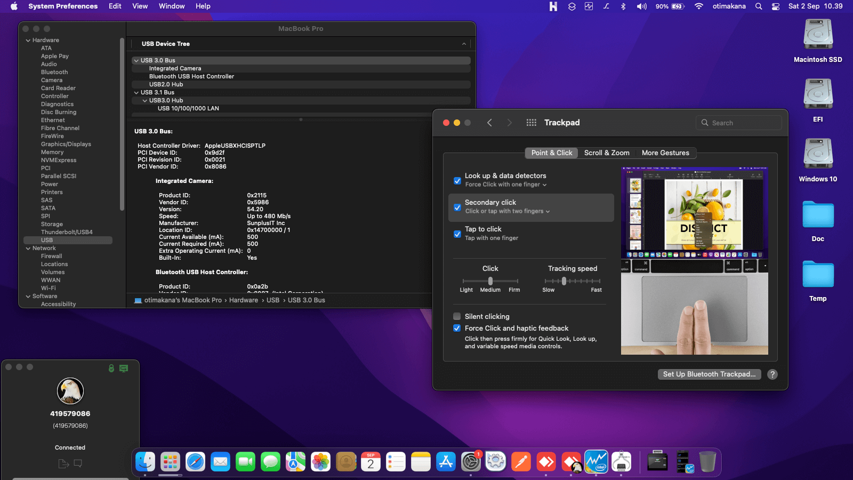Select USB 10/100/1000 LAN row

301,109
